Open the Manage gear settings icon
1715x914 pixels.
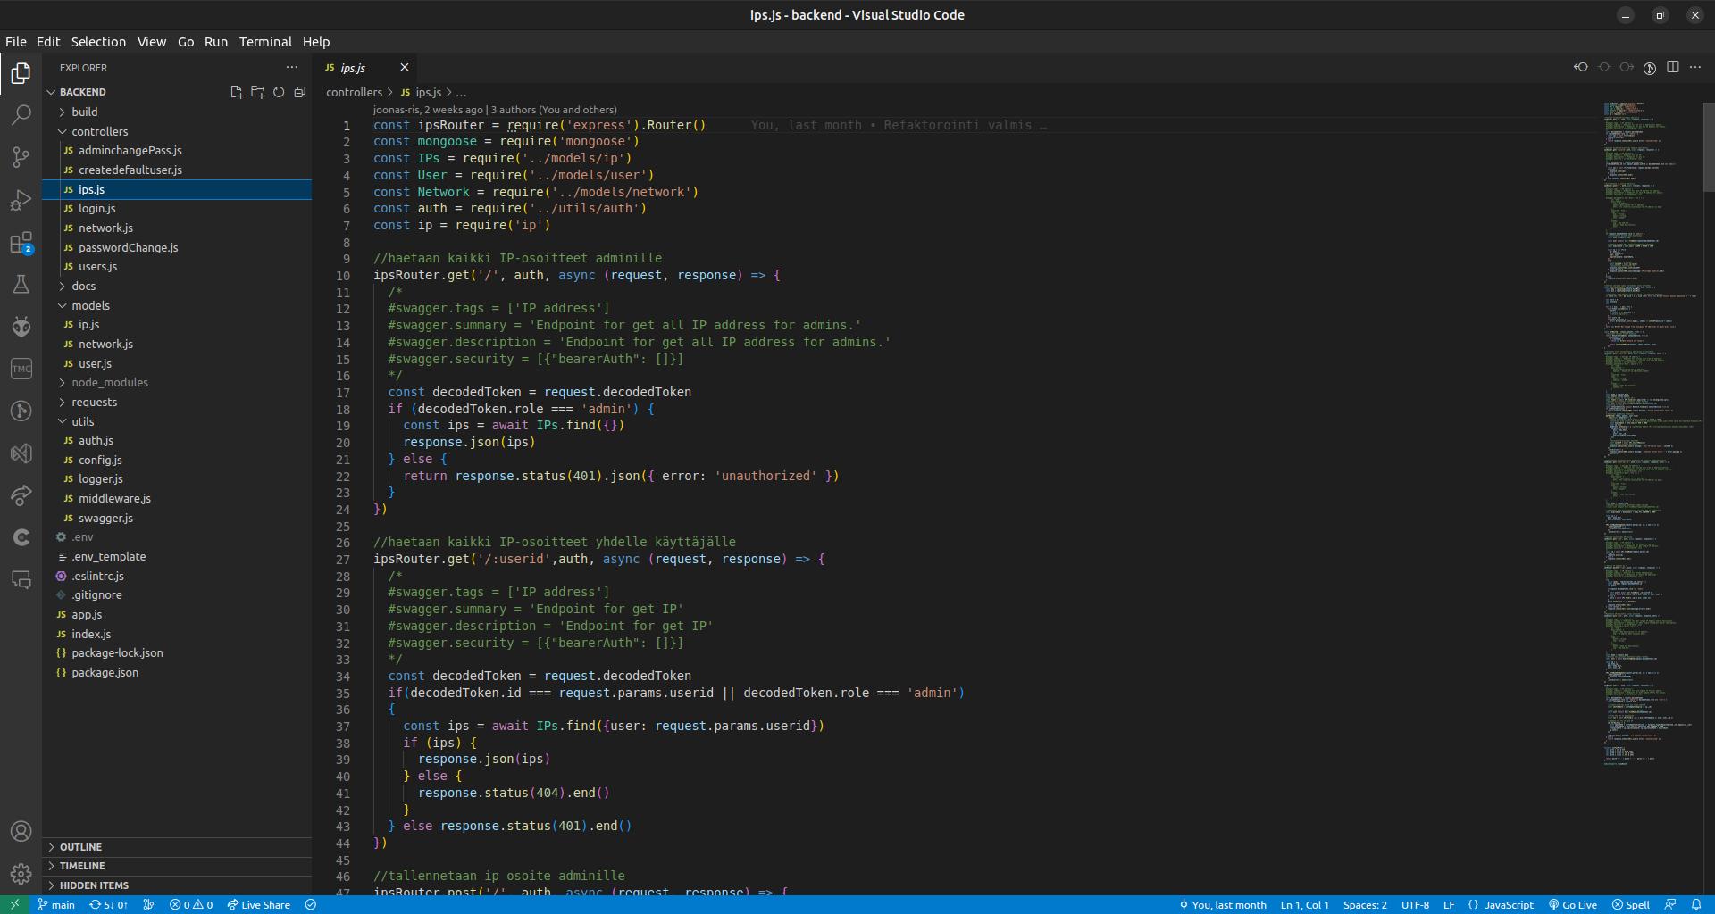21,873
